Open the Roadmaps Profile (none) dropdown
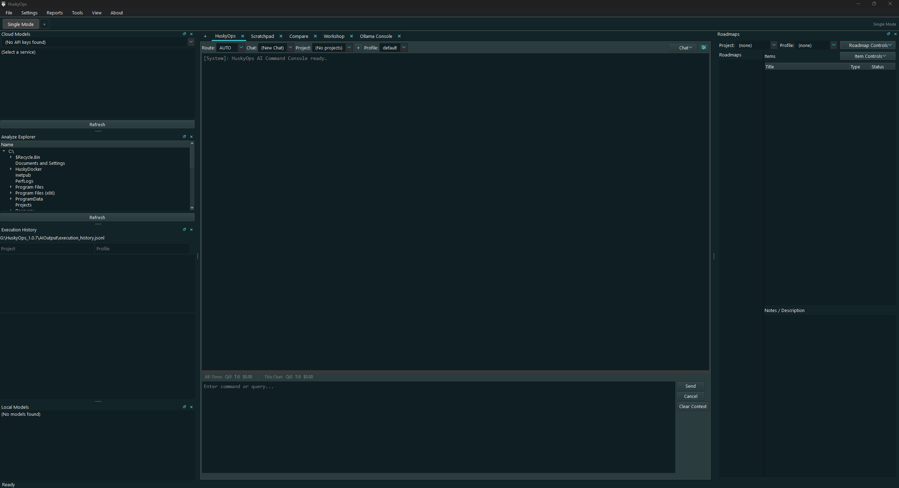This screenshot has width=899, height=488. tap(833, 45)
